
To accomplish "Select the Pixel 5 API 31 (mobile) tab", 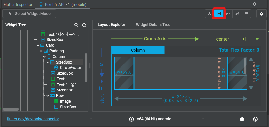I will point(63,4).
